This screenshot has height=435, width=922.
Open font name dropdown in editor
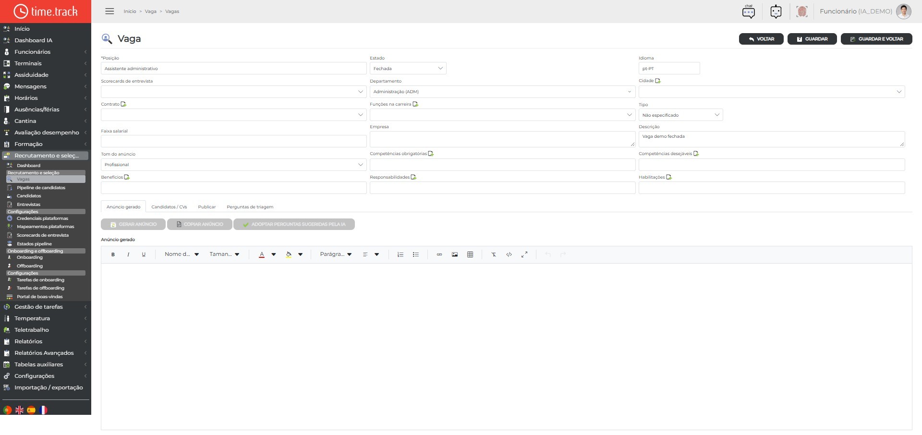[x=182, y=254]
